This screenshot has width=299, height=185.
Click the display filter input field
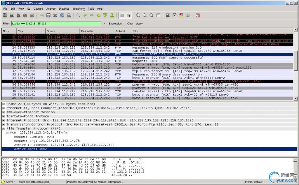pyautogui.click(x=56, y=23)
